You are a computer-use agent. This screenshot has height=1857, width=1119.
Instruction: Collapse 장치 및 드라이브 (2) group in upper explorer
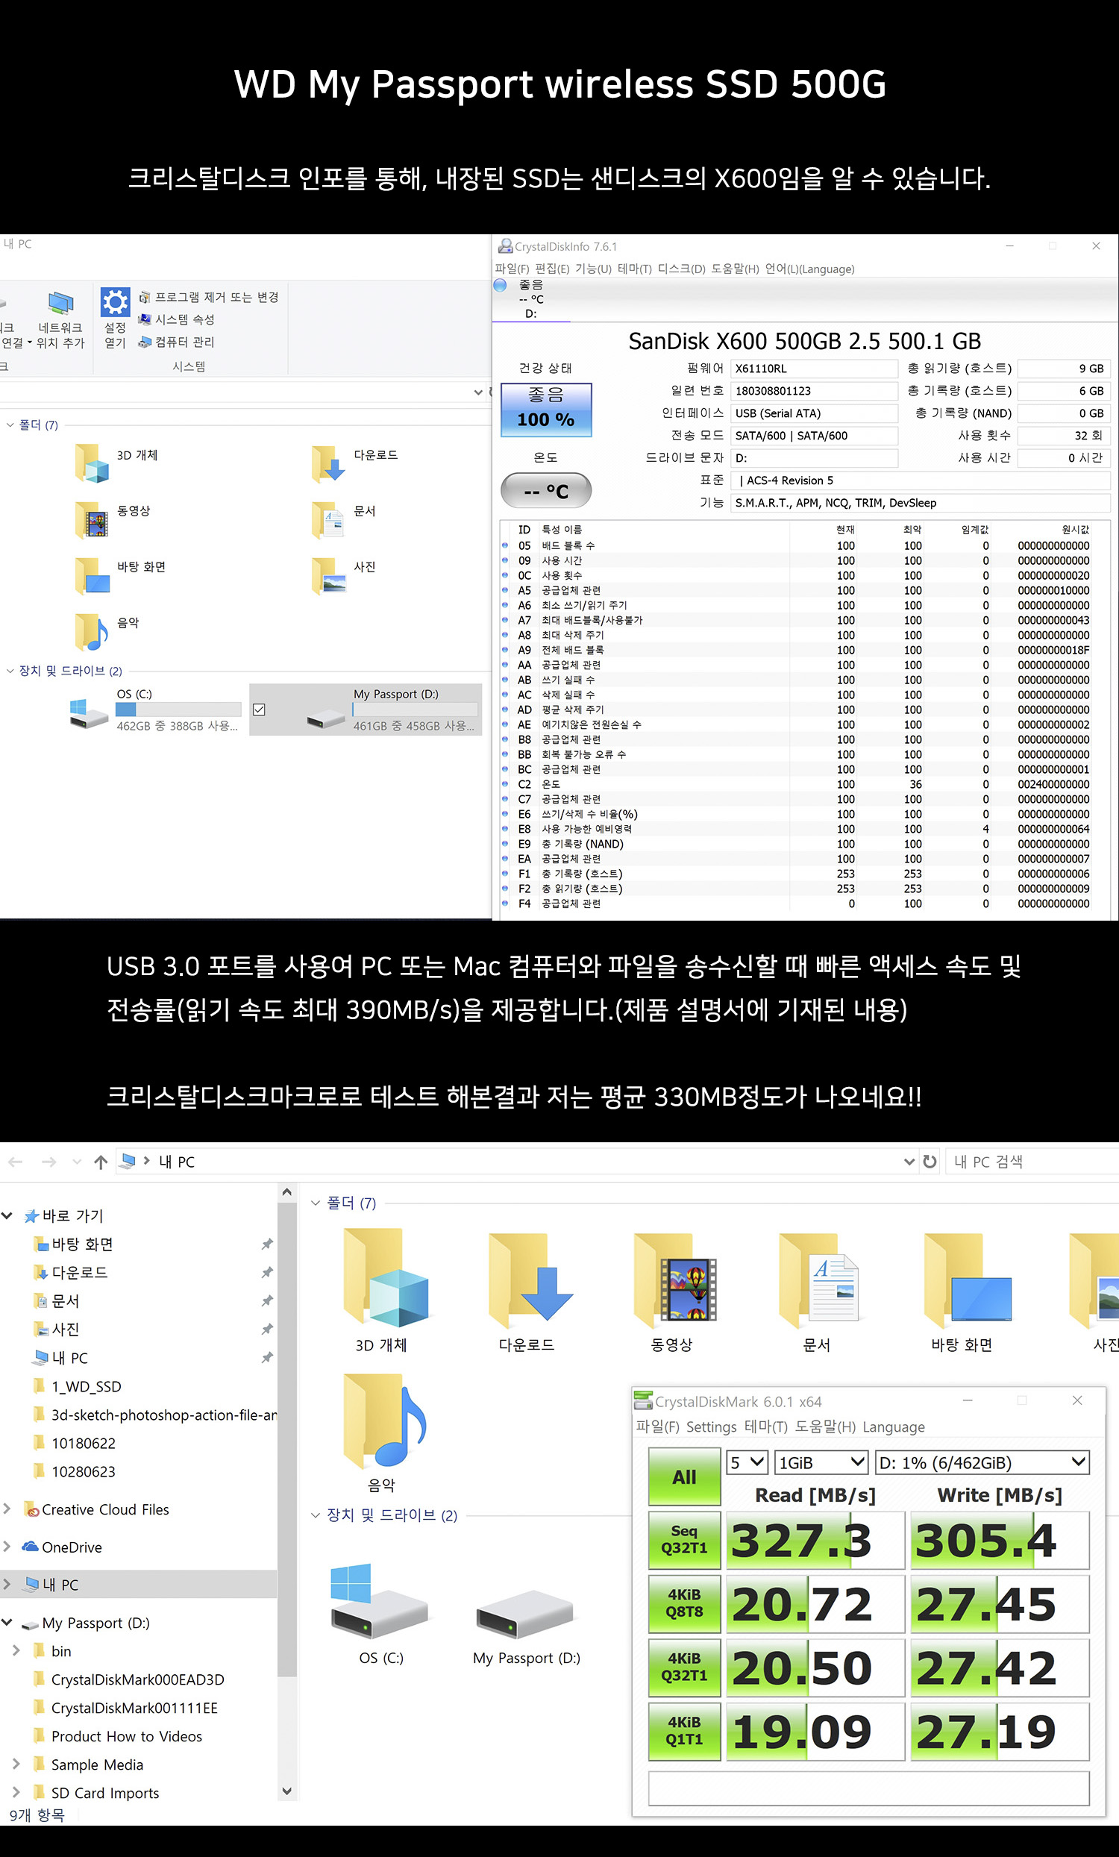(x=10, y=671)
